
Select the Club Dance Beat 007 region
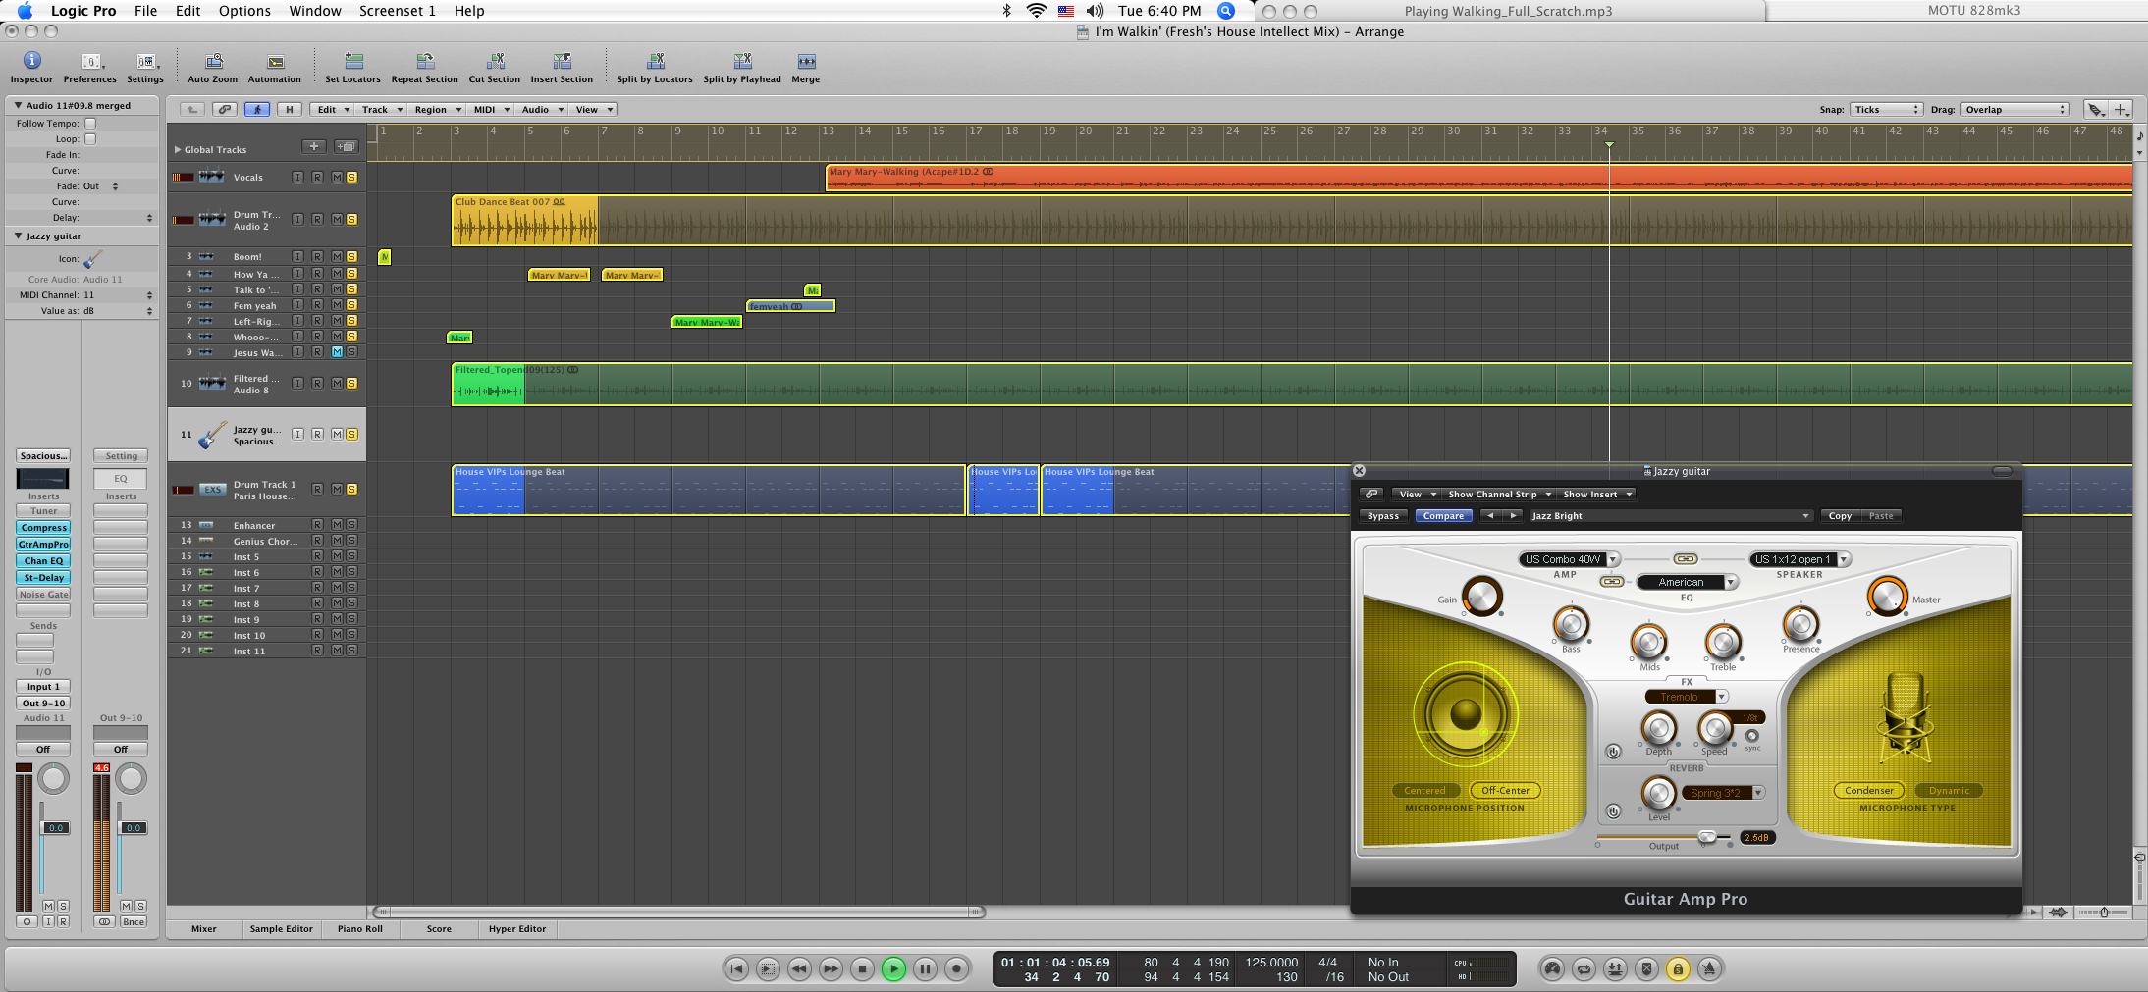pos(525,226)
